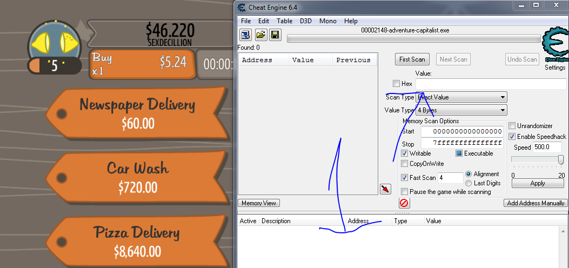Click the Active column header

pos(248,221)
